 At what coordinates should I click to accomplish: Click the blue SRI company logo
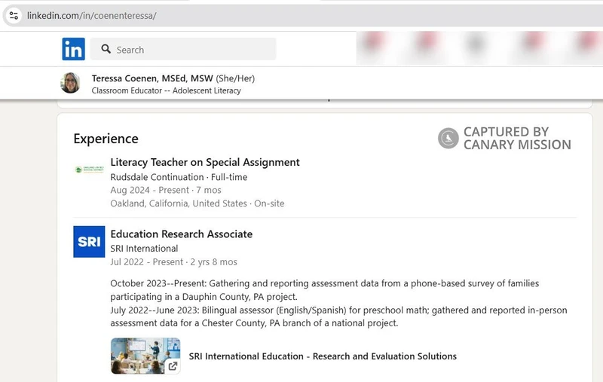coord(89,241)
